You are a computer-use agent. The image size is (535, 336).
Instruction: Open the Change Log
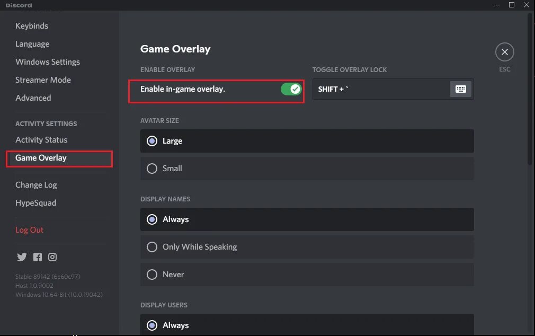[x=36, y=185]
